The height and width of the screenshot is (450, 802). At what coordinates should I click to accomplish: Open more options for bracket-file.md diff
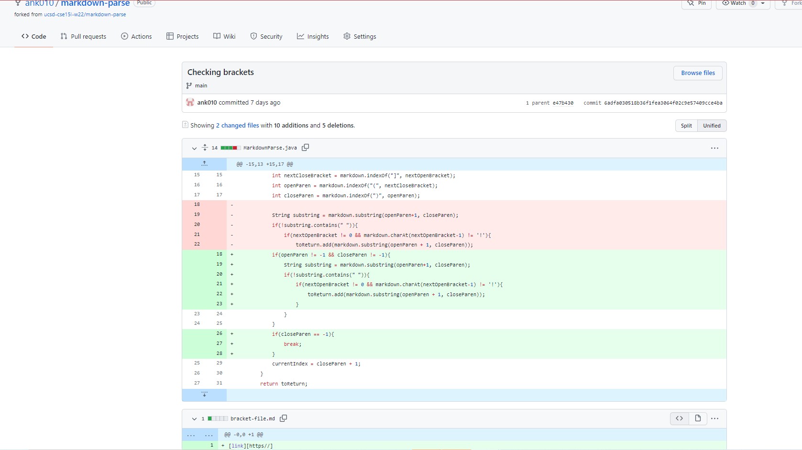(714, 418)
